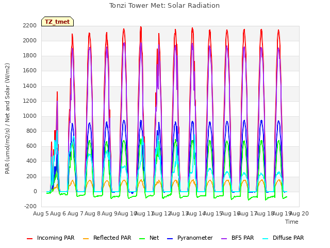Screen dimensions: 330x248
Task: Click the Aug 20 x-axis tick label
Action: (299, 213)
